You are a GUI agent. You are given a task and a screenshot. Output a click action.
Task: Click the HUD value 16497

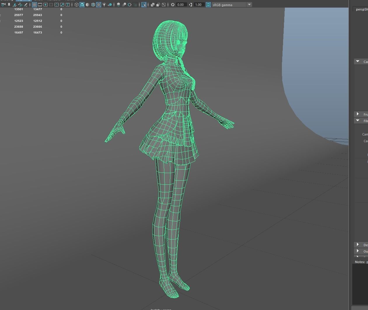pyautogui.click(x=19, y=32)
